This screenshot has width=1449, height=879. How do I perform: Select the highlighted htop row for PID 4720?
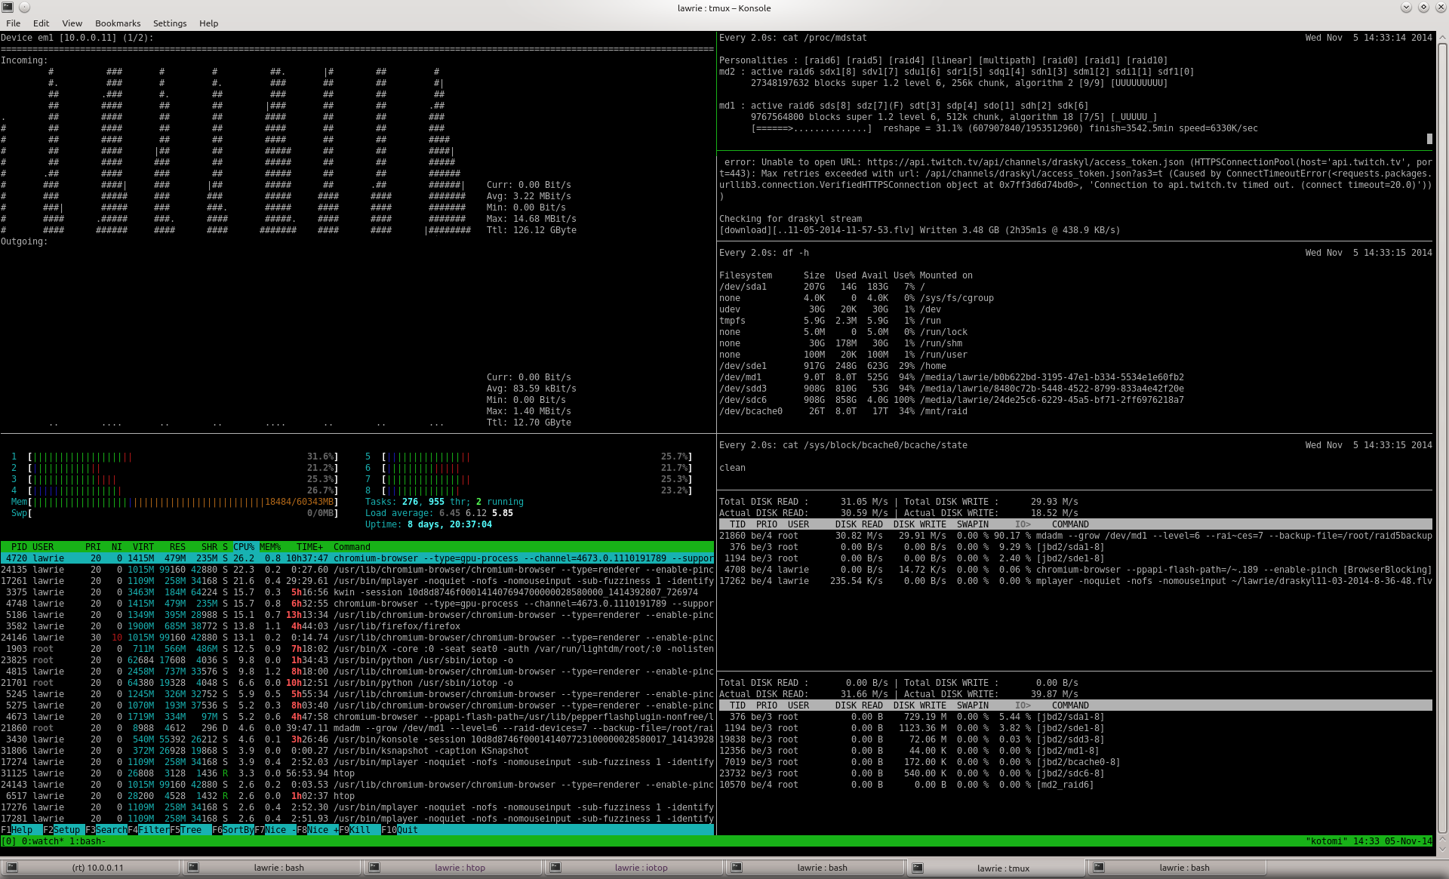point(357,558)
